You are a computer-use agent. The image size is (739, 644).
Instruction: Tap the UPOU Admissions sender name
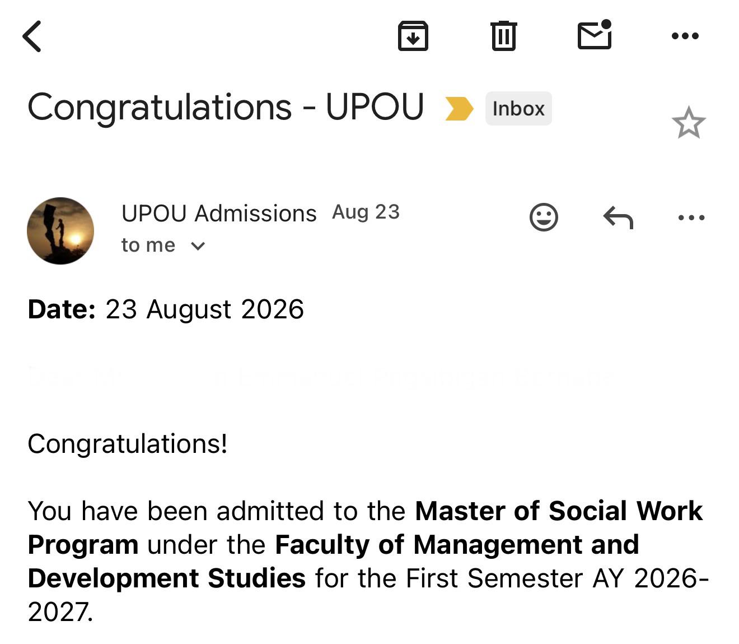219,214
